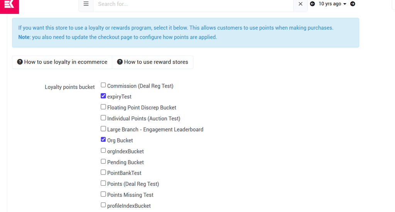
Task: Check the Floating Point Discrep Bucket
Action: coord(103,107)
